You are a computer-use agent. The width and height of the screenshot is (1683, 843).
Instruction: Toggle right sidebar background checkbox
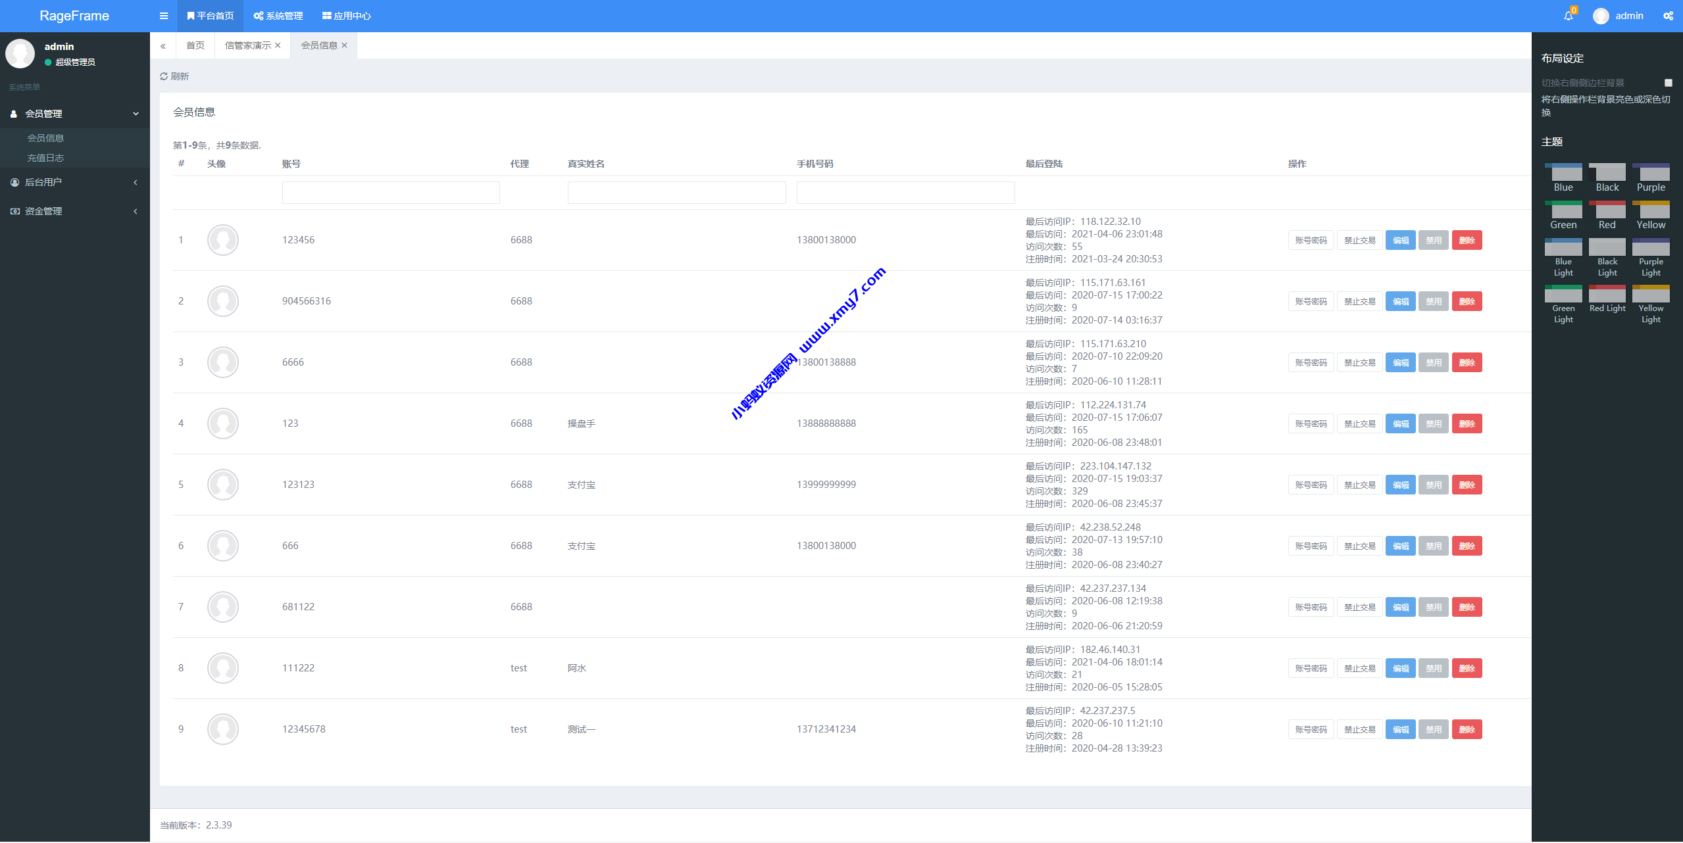point(1668,83)
